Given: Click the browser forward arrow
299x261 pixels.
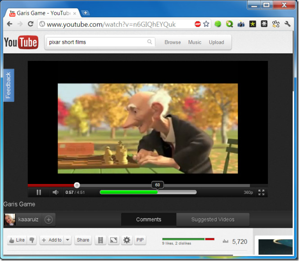Looking at the screenshot, I should (x=20, y=24).
